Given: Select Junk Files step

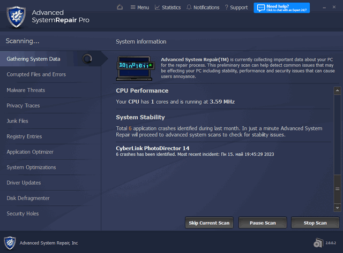Looking at the screenshot, I should point(17,121).
